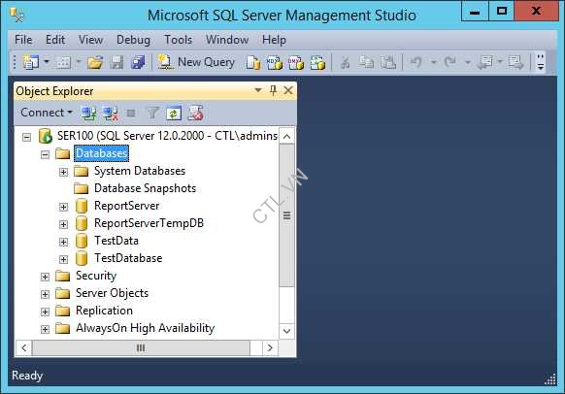Click the Redo arrow icon
565x394 pixels.
coord(450,62)
